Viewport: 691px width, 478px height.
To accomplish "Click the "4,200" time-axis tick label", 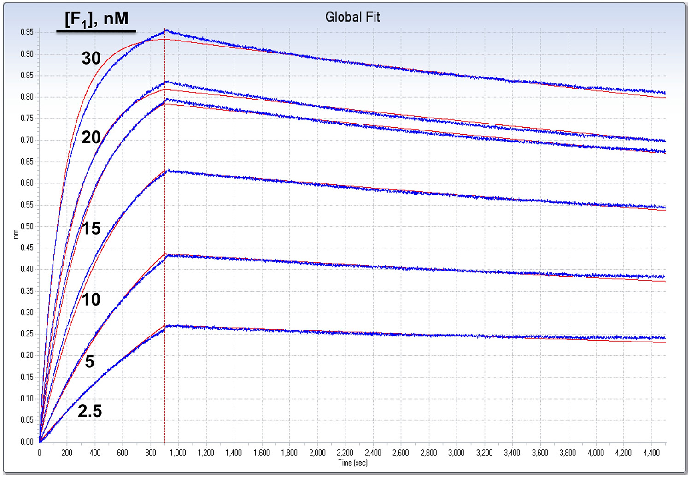I will (x=624, y=453).
